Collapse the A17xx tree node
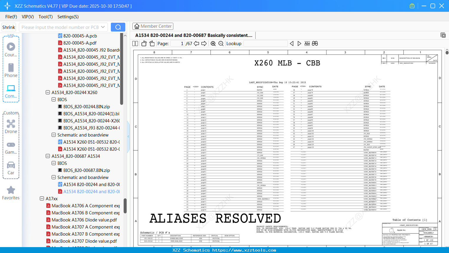 (42, 198)
